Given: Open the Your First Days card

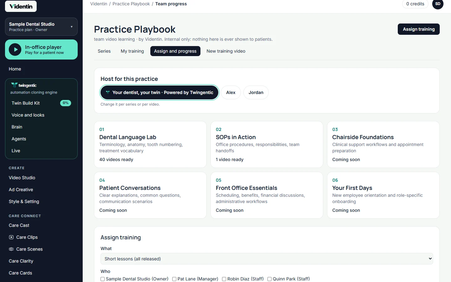Looking at the screenshot, I should [383, 195].
